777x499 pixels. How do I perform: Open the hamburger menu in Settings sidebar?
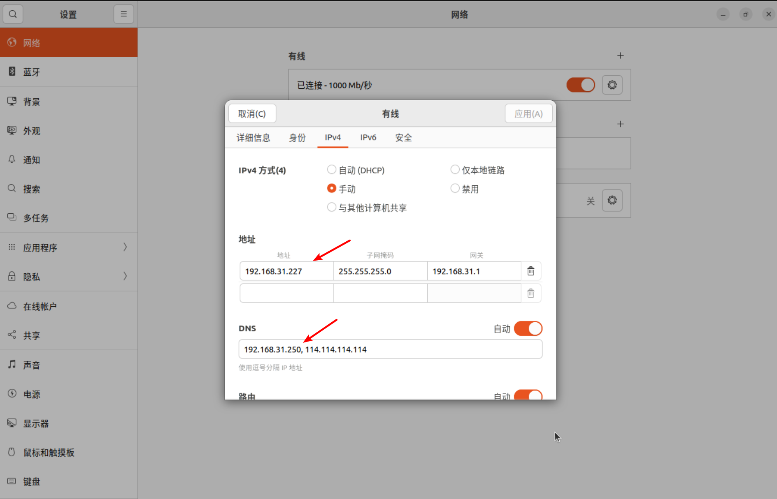pos(123,14)
